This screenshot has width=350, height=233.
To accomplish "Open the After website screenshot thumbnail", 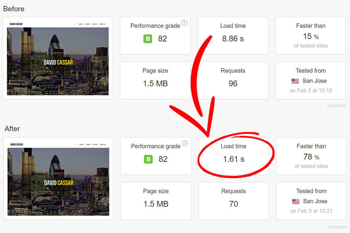I will (58, 179).
